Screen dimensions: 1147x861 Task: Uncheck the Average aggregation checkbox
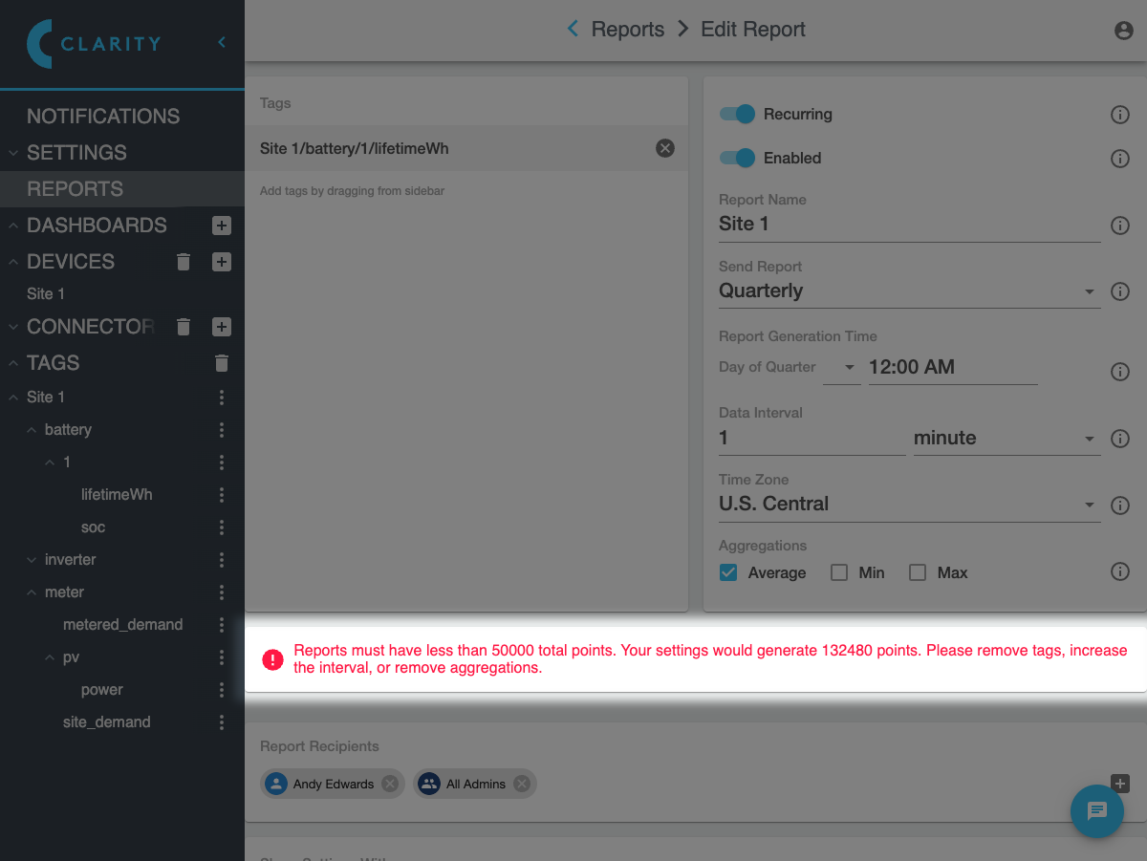tap(729, 572)
